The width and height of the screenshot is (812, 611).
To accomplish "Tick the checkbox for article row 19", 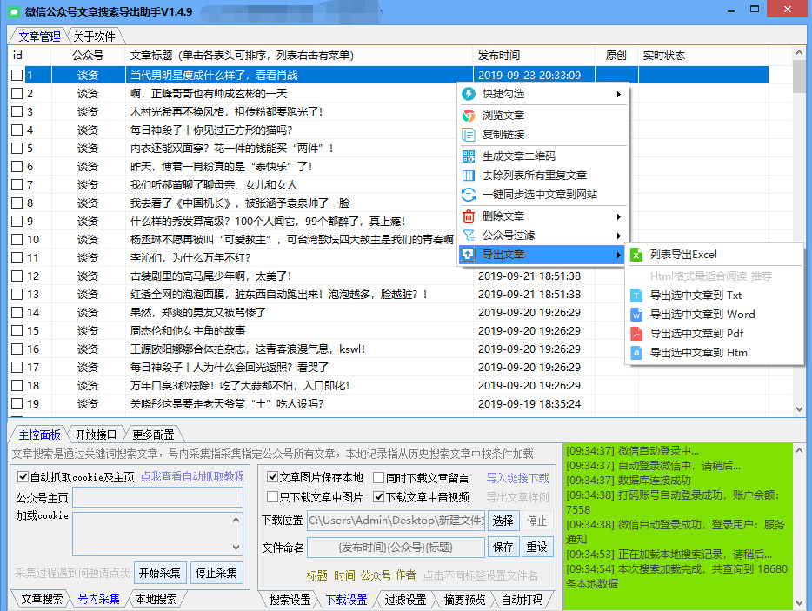I will [17, 404].
